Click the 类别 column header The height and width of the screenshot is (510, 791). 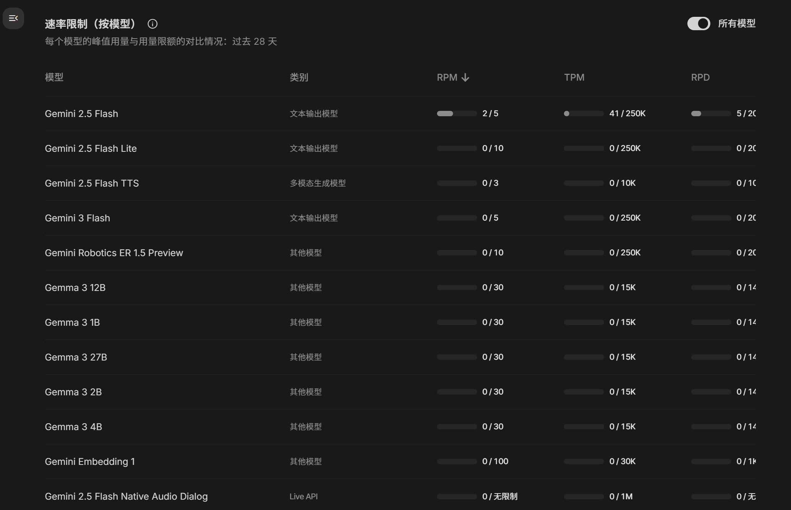[x=299, y=77]
